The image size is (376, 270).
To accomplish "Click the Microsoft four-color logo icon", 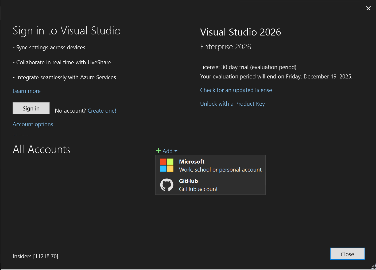I will pos(166,165).
